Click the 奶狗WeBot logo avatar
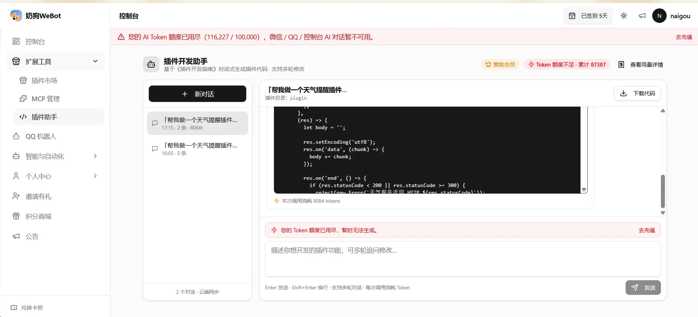 point(16,16)
